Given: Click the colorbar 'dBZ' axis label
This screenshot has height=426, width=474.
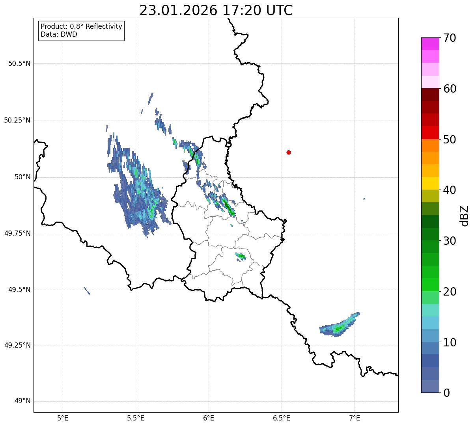Looking at the screenshot, I should coord(465,216).
